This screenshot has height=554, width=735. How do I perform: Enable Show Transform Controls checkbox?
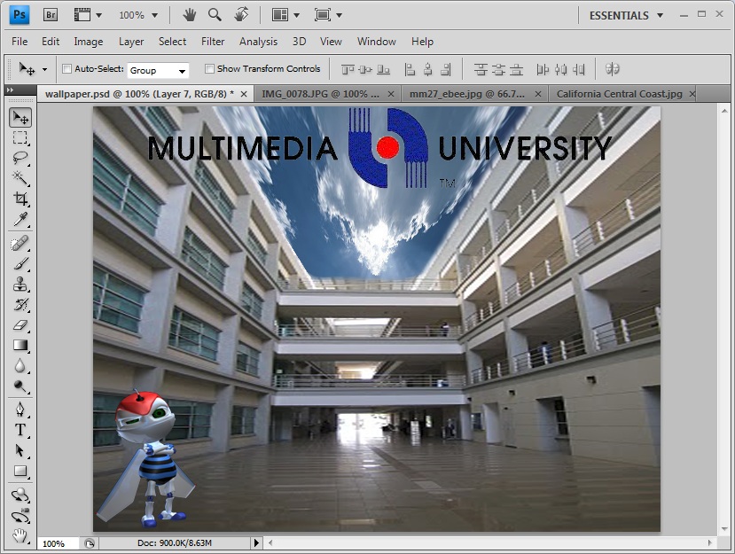pyautogui.click(x=209, y=69)
